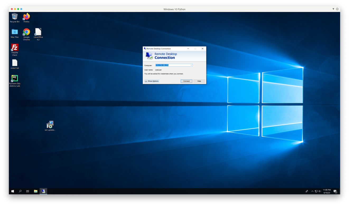Show hidden system tray icons
This screenshot has height=206, width=349.
coord(312,191)
